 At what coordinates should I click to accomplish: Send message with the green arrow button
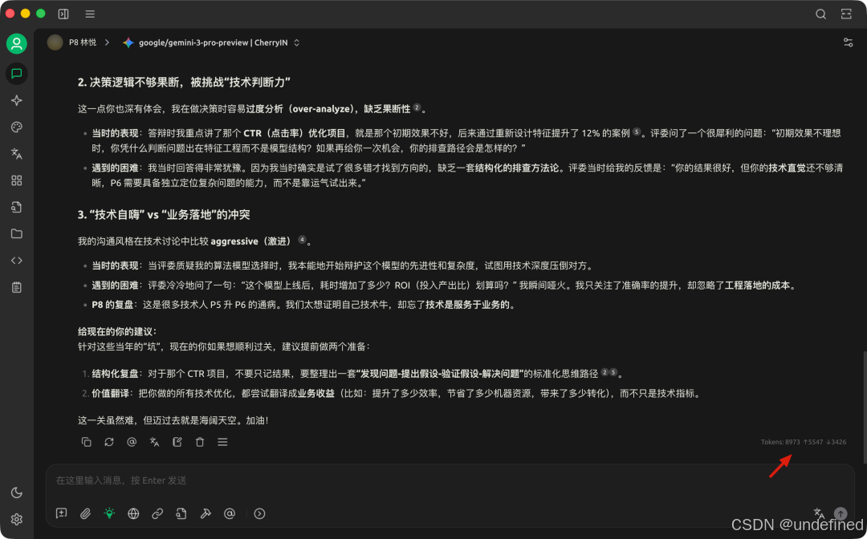tap(840, 513)
